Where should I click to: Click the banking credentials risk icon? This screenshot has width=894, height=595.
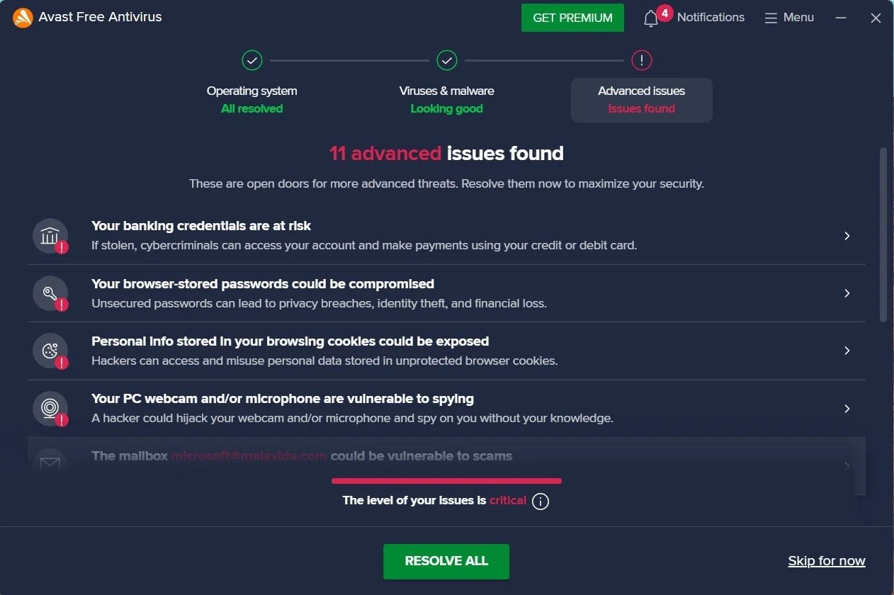point(49,235)
